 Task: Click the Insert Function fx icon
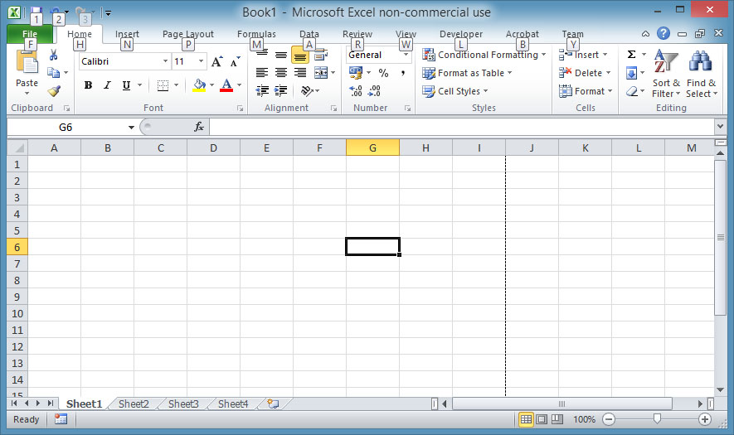pos(199,127)
